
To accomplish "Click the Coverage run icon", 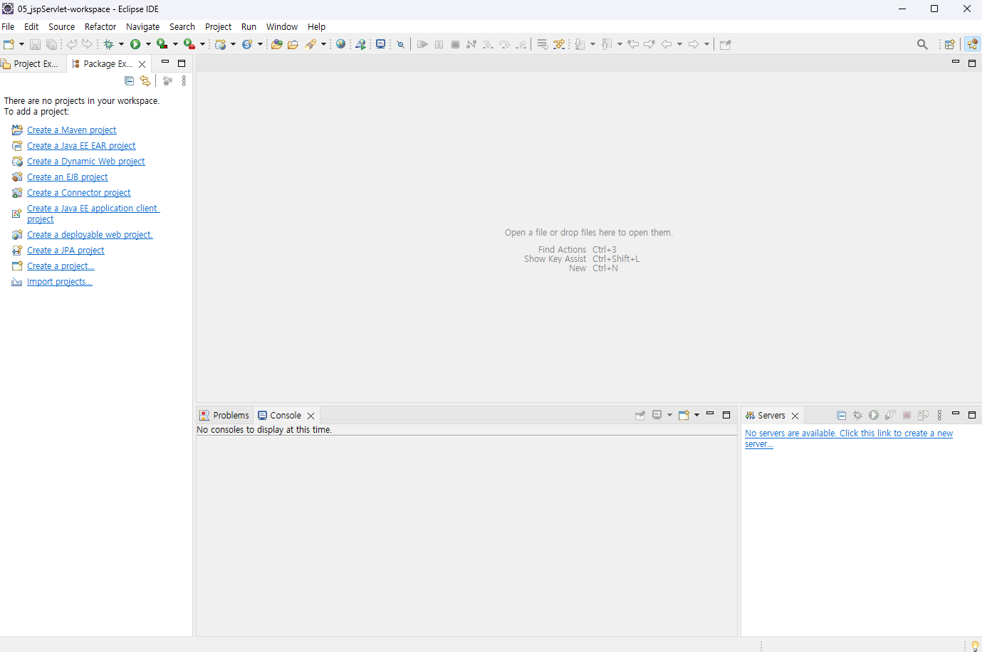I will [x=162, y=44].
